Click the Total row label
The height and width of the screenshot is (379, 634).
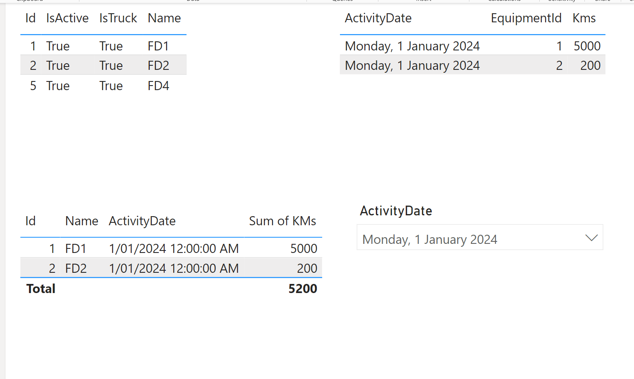click(41, 289)
